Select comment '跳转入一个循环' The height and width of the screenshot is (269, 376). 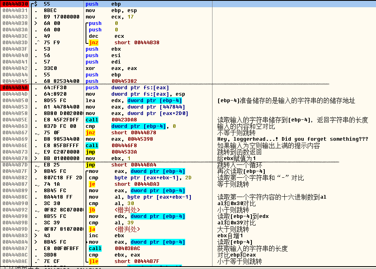(240, 165)
